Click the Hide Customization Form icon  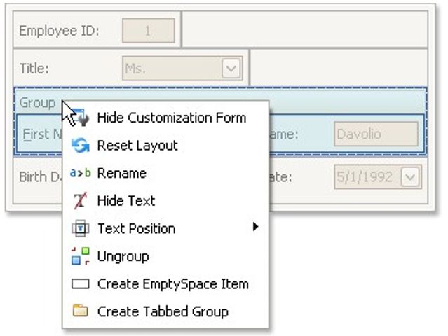81,118
